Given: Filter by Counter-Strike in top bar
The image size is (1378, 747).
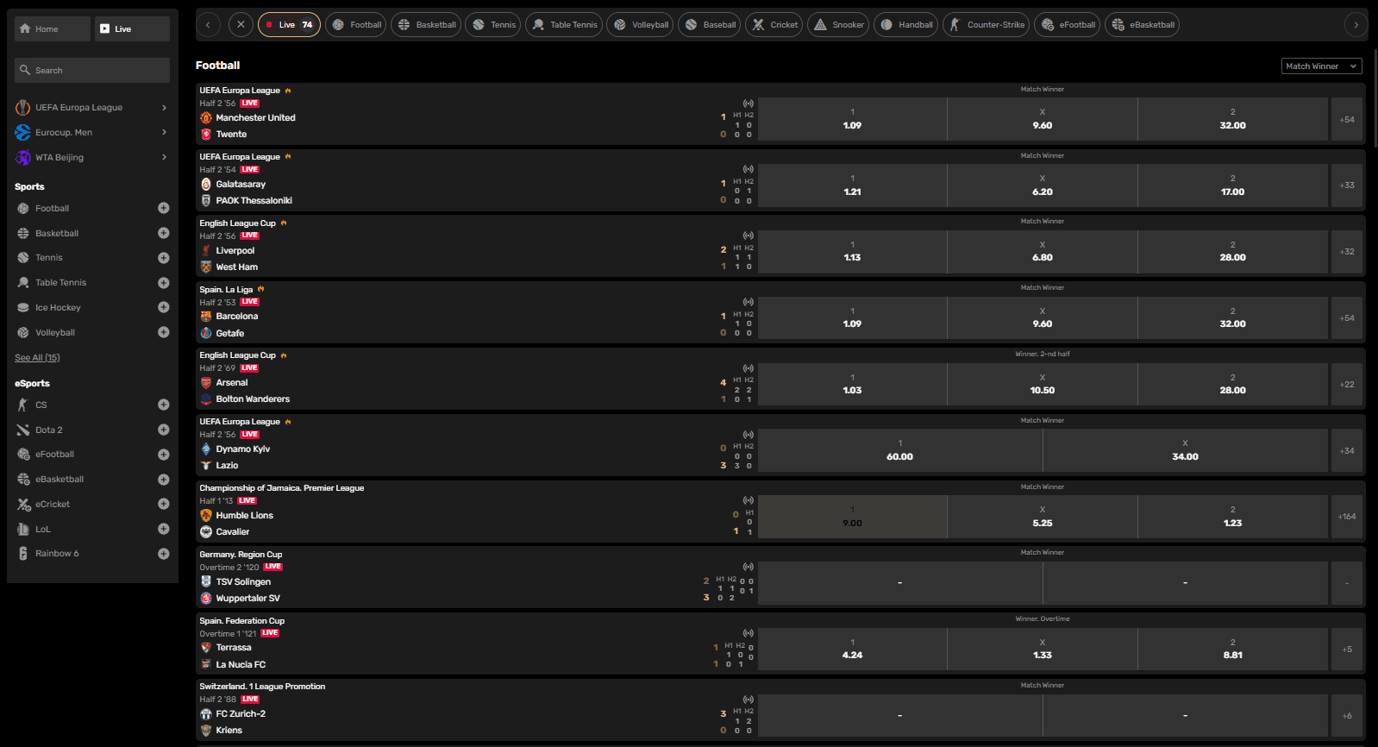Looking at the screenshot, I should pos(987,25).
